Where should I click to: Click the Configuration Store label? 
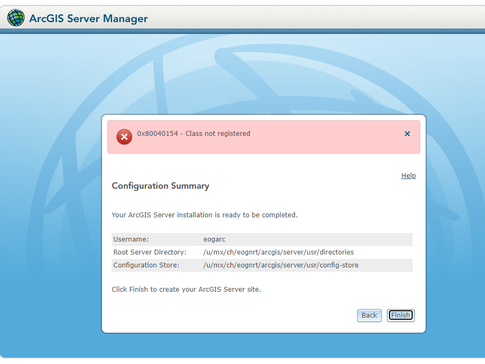[146, 265]
